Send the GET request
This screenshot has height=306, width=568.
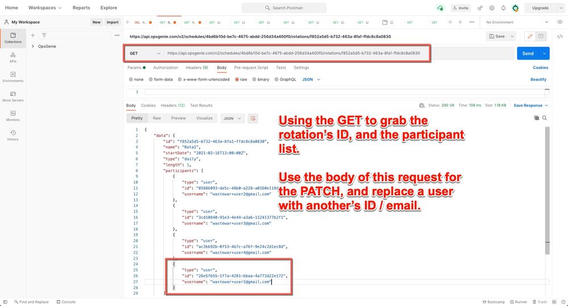[528, 53]
